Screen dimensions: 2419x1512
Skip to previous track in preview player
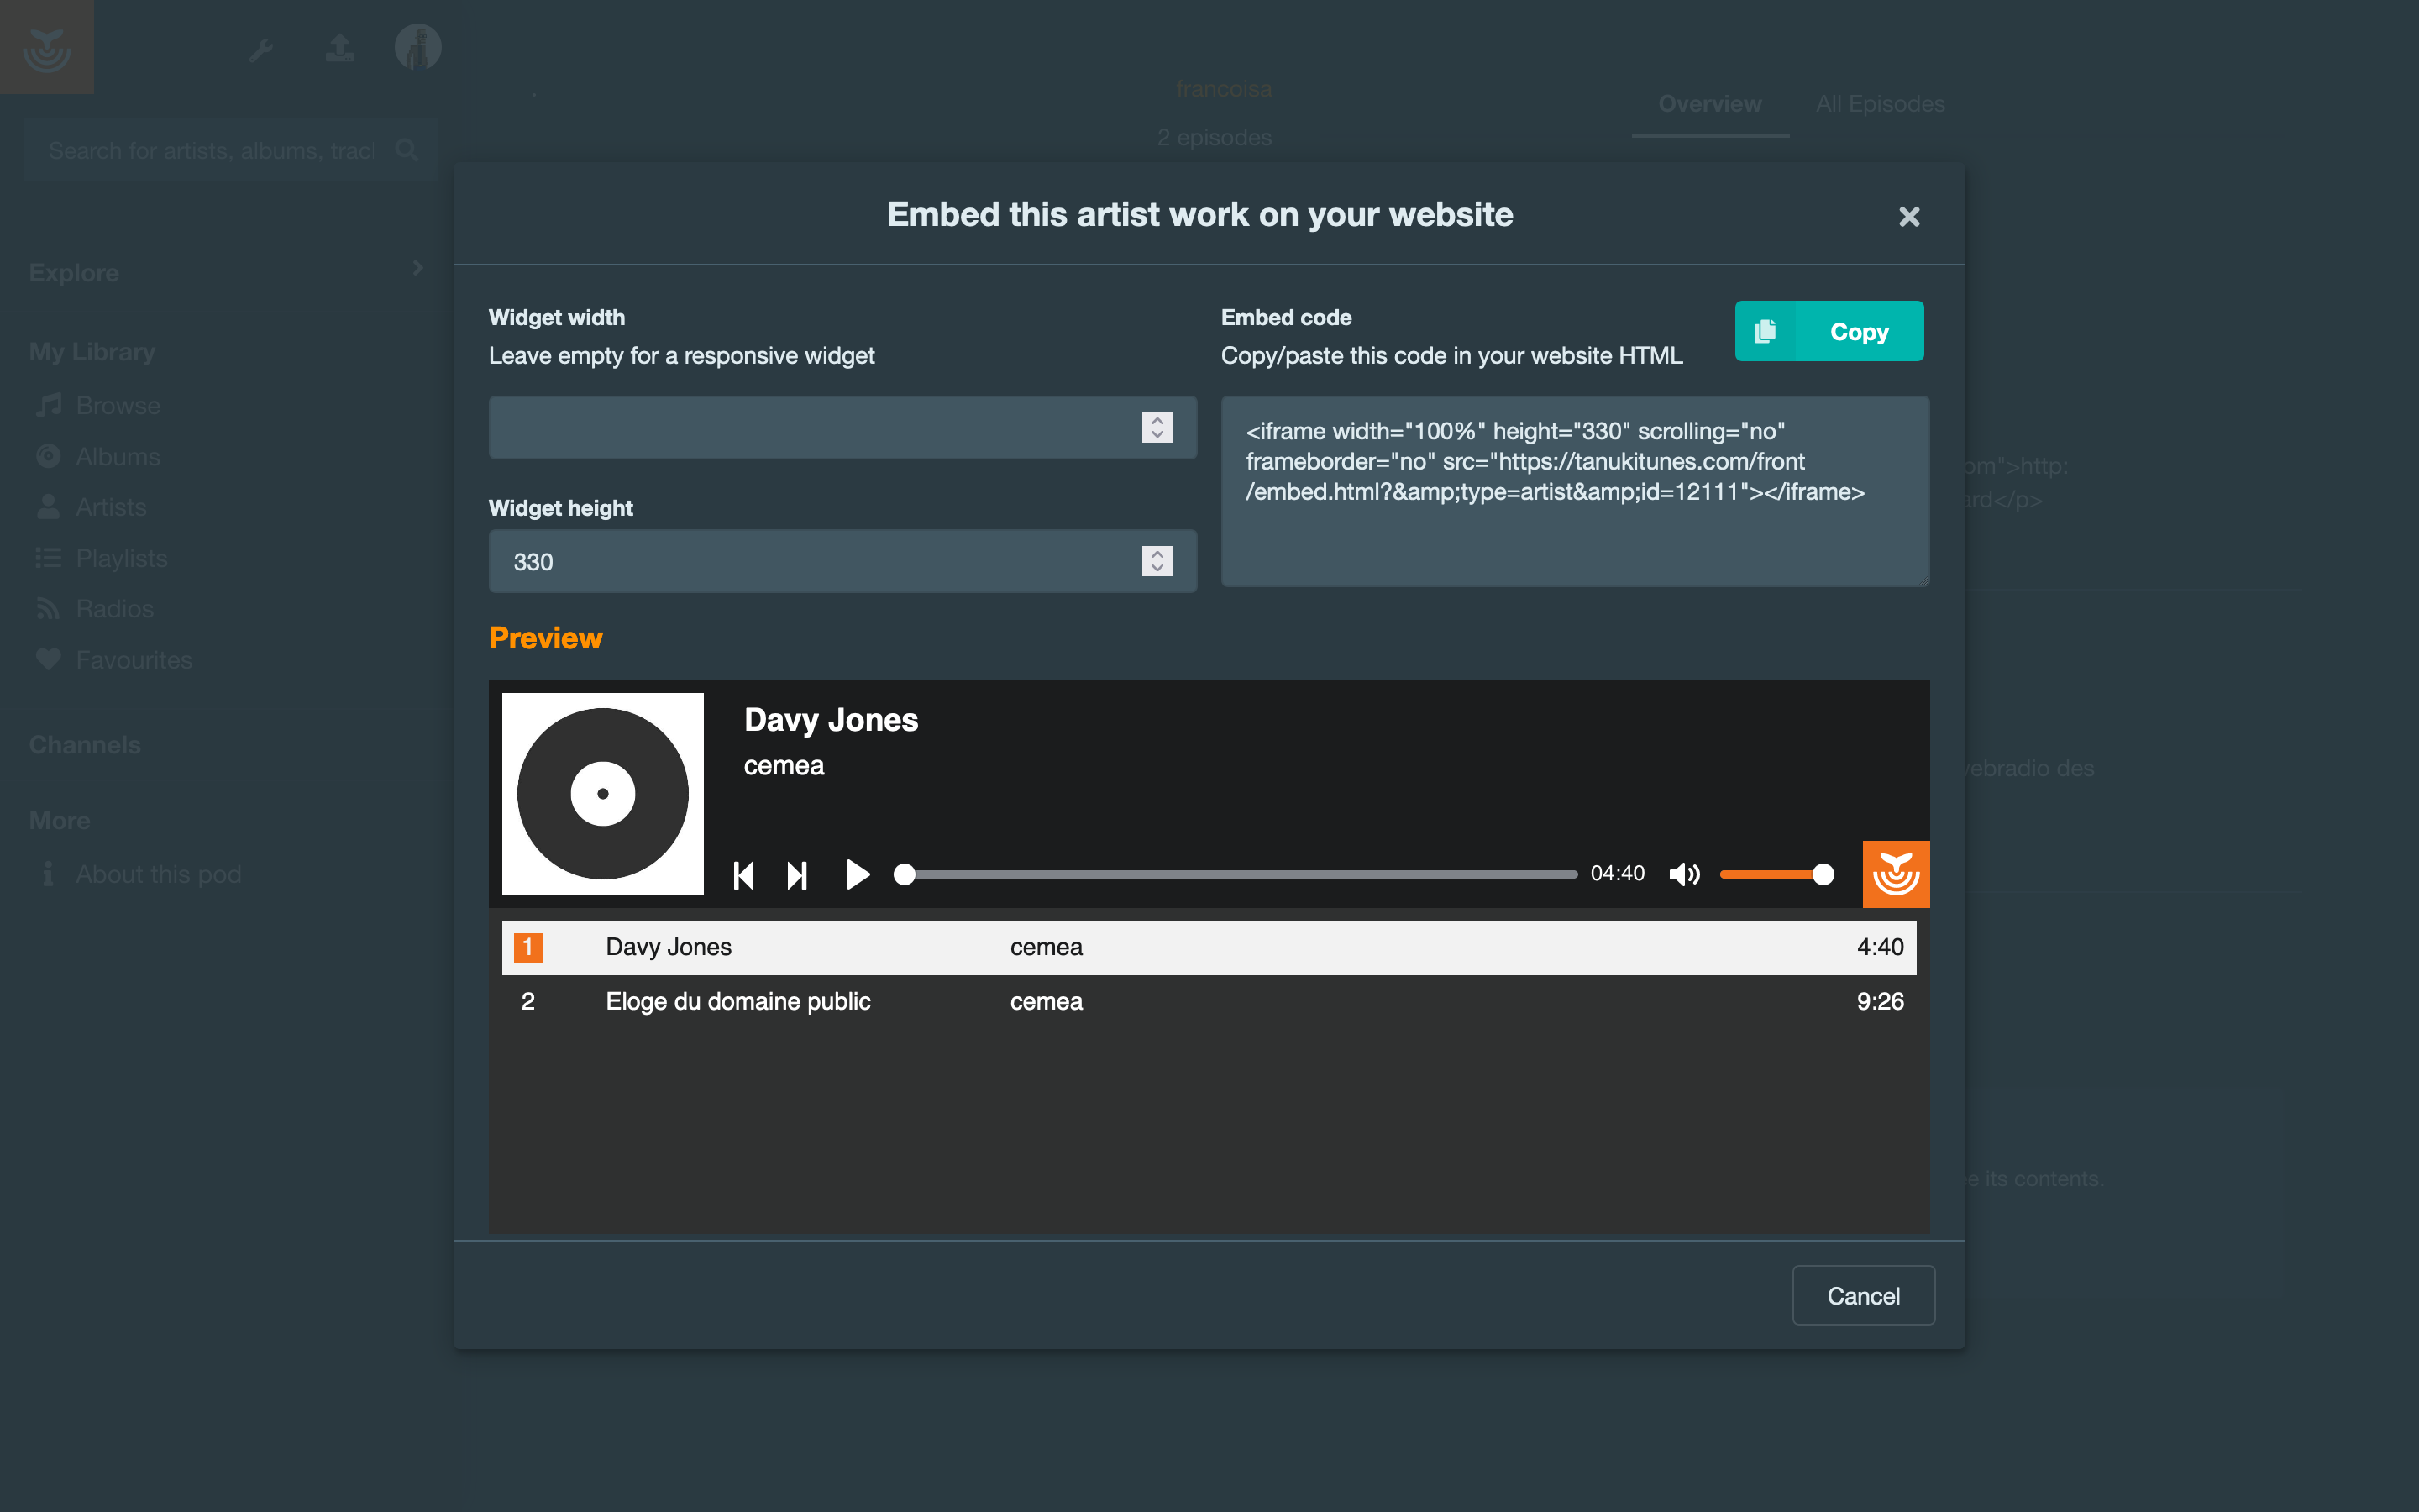(742, 875)
